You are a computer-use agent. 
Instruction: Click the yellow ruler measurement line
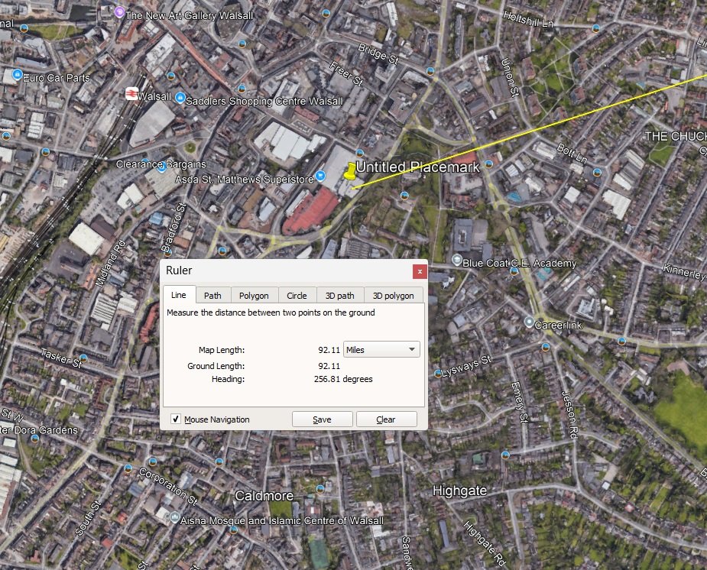[x=528, y=132]
